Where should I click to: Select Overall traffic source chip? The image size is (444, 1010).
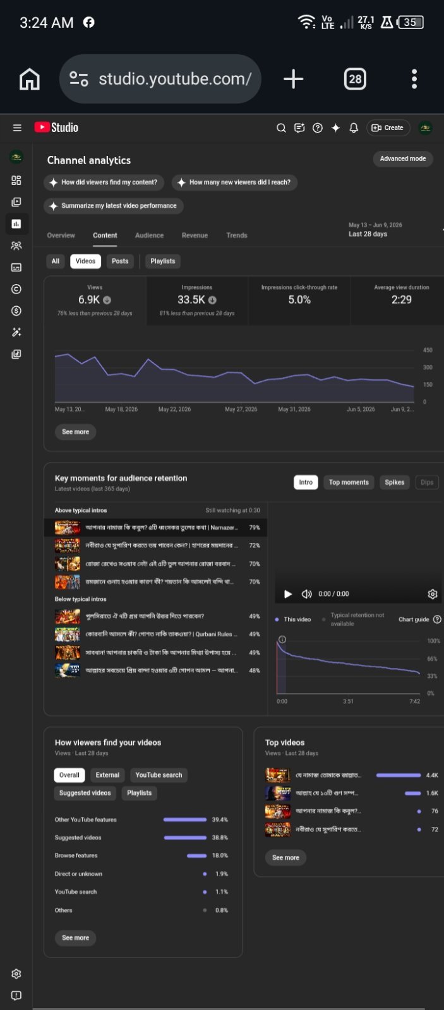tap(69, 775)
